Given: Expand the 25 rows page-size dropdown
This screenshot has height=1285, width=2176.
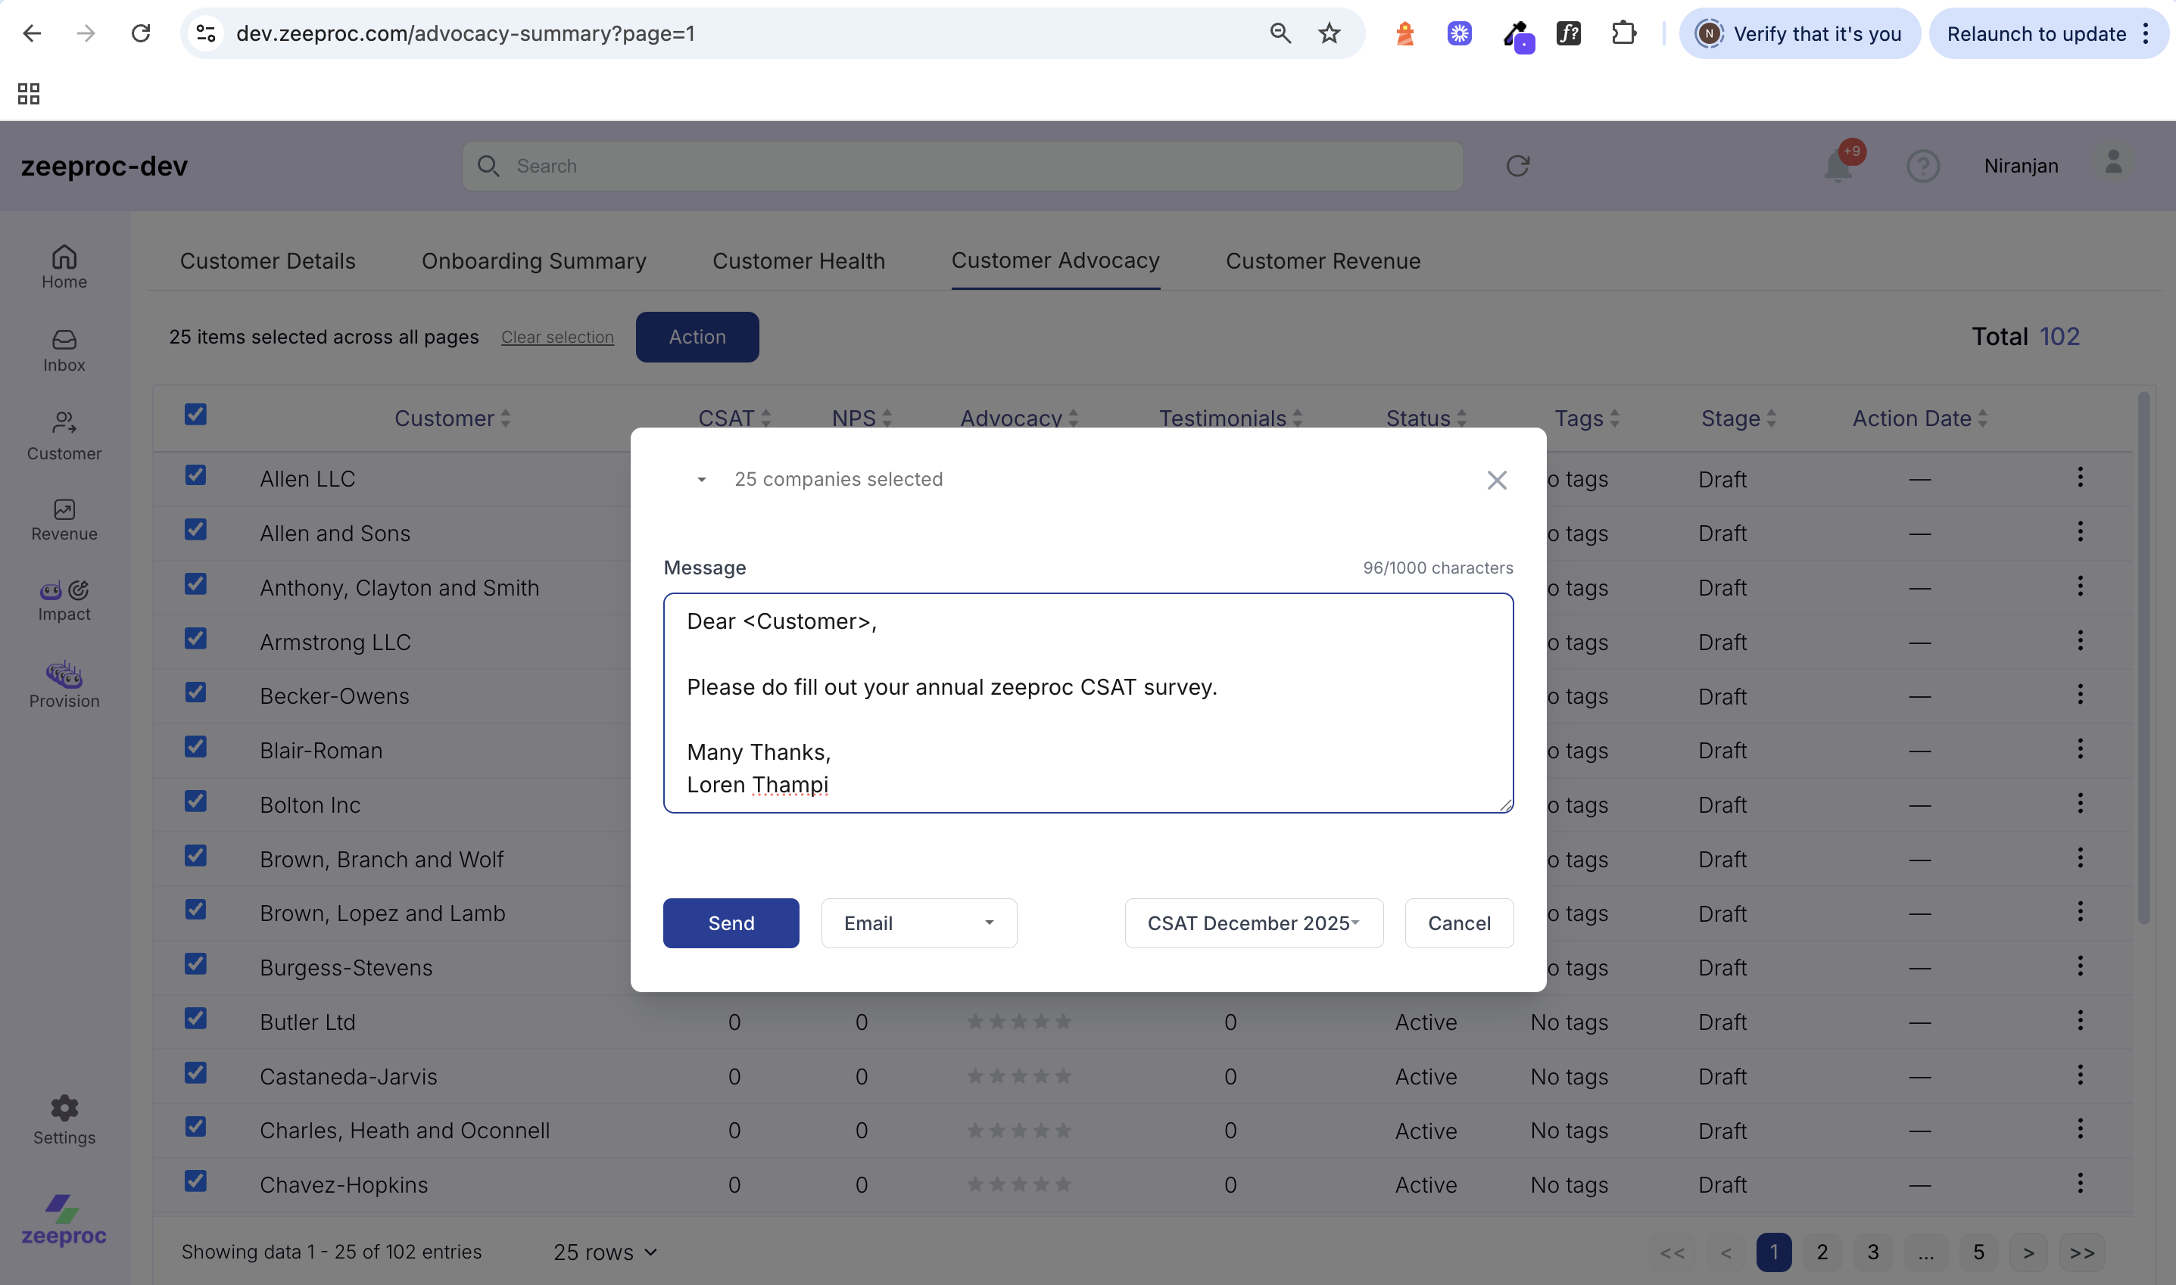Looking at the screenshot, I should (x=605, y=1252).
